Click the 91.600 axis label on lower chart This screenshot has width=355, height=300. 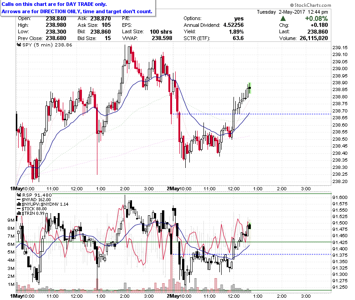click(x=340, y=198)
